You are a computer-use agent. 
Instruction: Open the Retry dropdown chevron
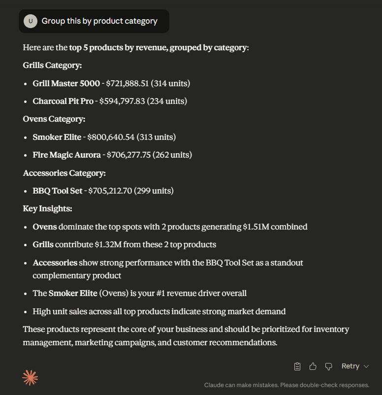pos(366,366)
